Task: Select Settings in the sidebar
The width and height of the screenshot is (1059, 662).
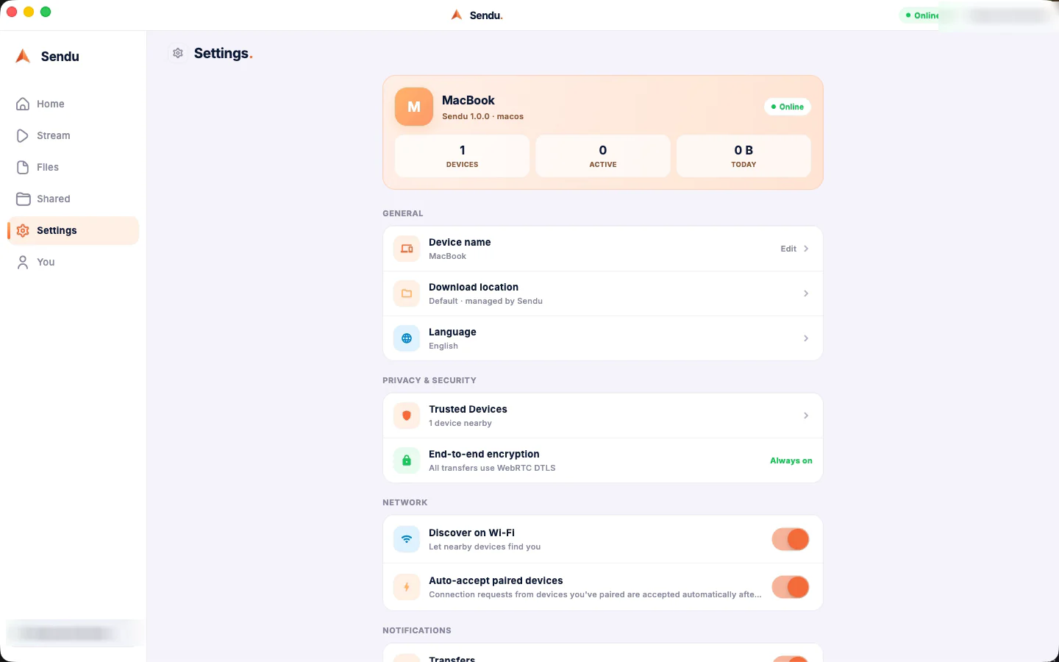Action: point(73,230)
